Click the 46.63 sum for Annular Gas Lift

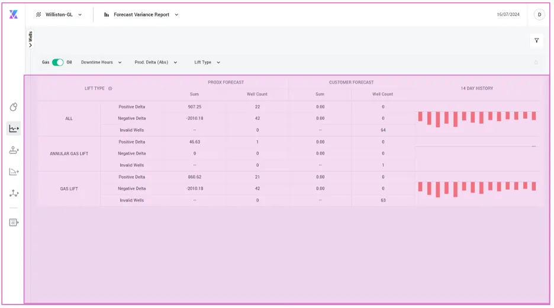[195, 142]
